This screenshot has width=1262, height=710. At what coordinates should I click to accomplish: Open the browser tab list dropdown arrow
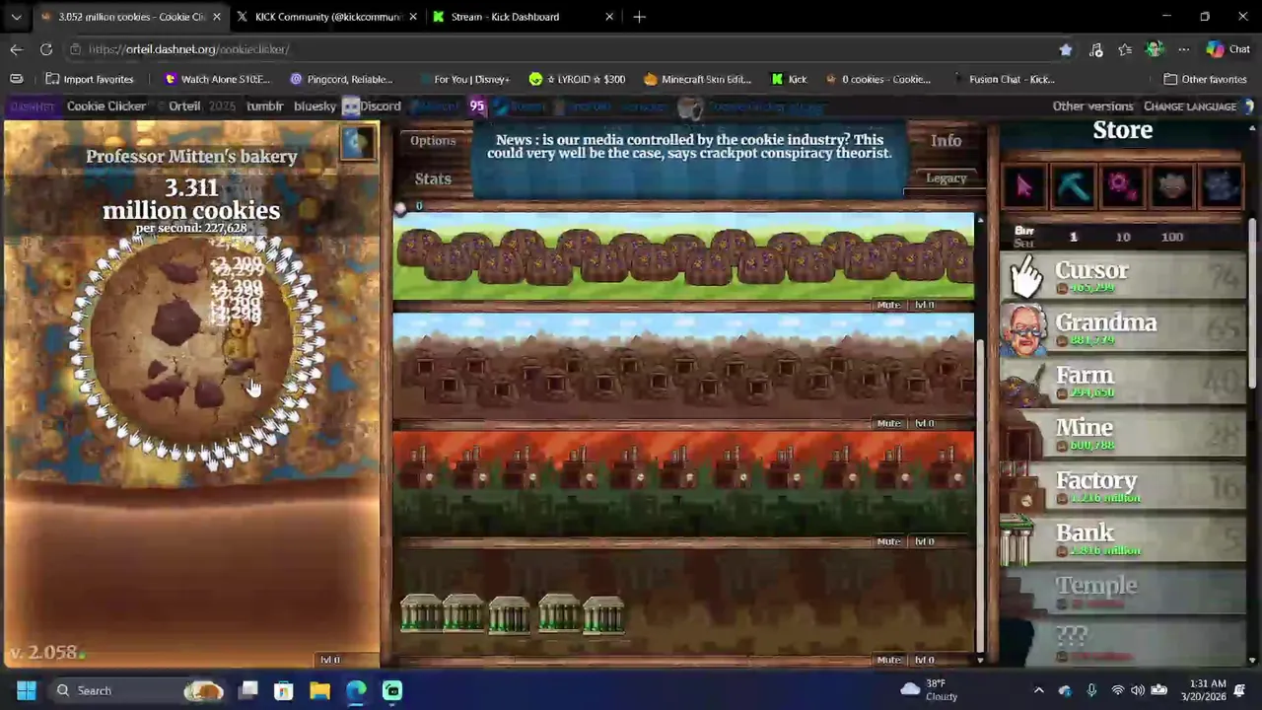[16, 17]
